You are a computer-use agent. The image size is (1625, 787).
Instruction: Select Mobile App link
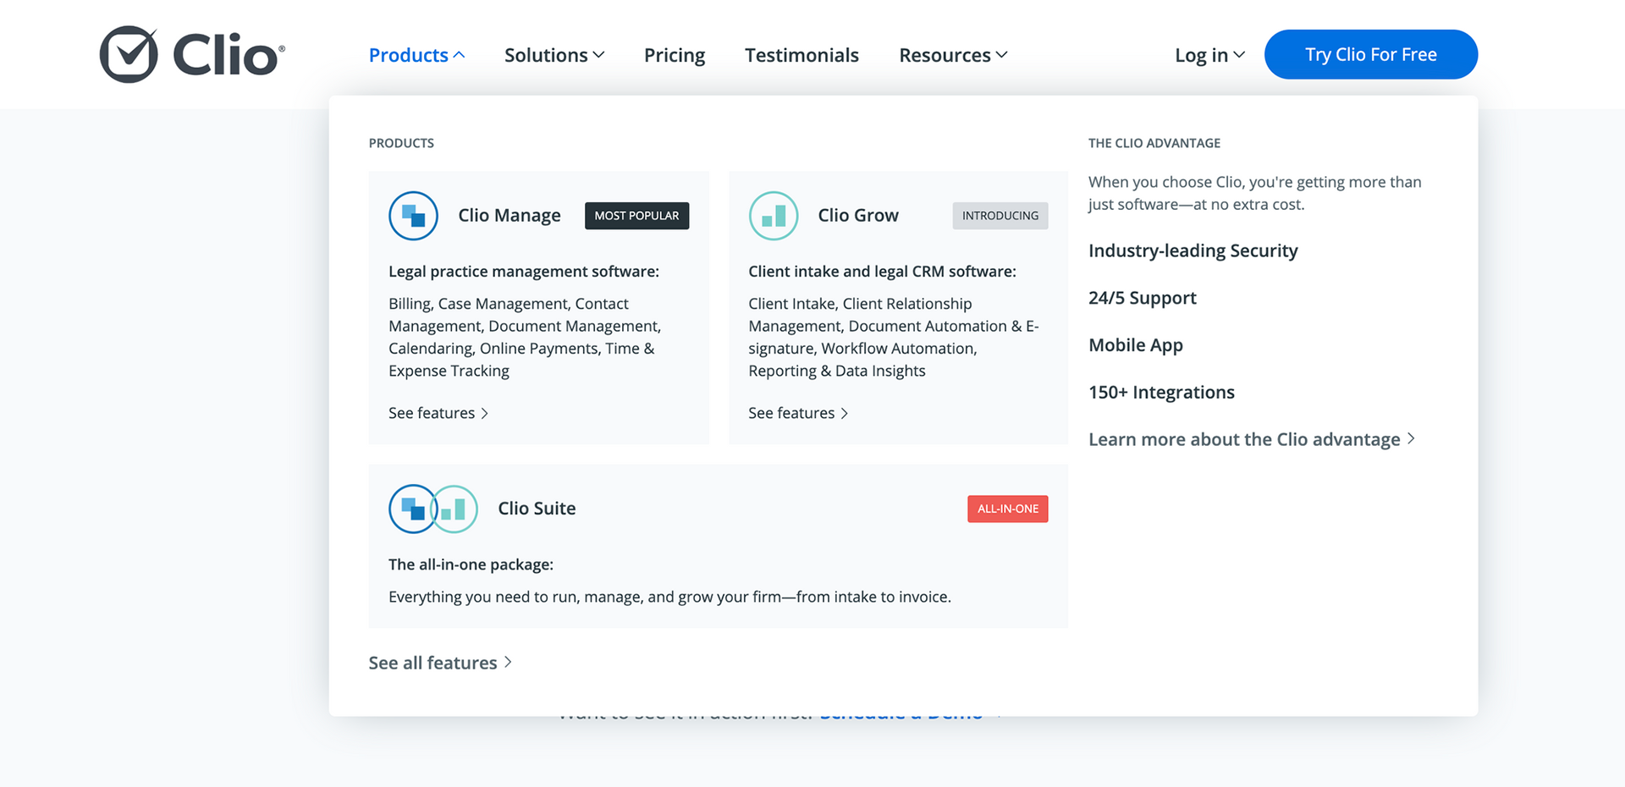(x=1136, y=345)
